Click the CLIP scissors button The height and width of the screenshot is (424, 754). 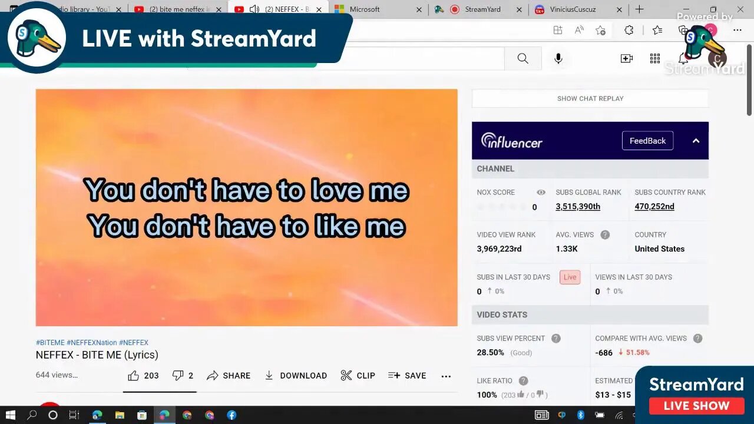(x=358, y=375)
